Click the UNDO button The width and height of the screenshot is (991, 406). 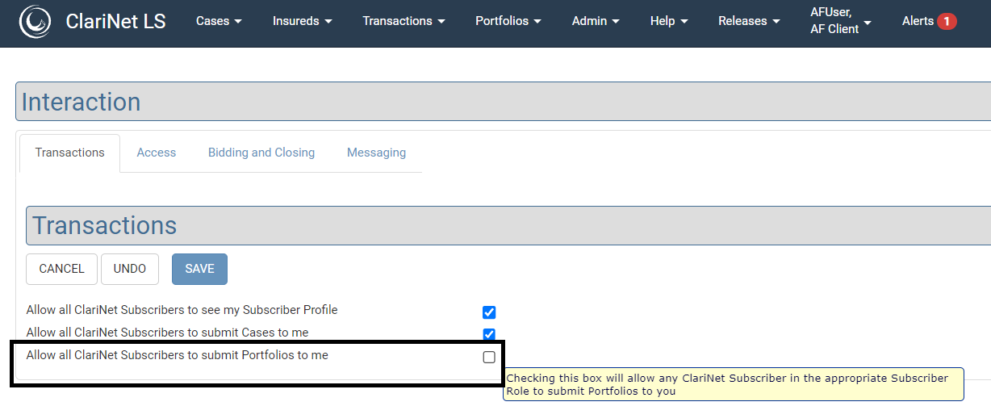[130, 269]
